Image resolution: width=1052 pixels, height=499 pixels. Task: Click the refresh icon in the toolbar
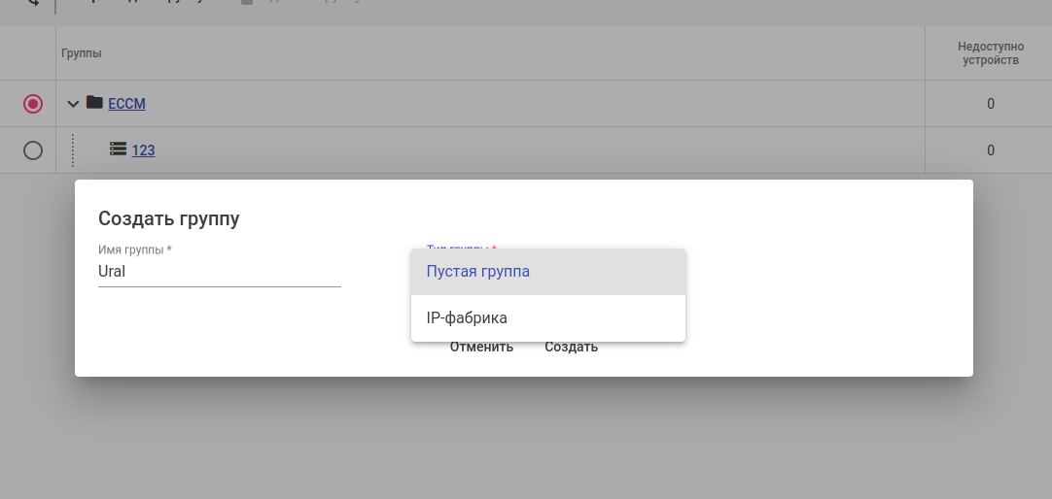point(35,4)
